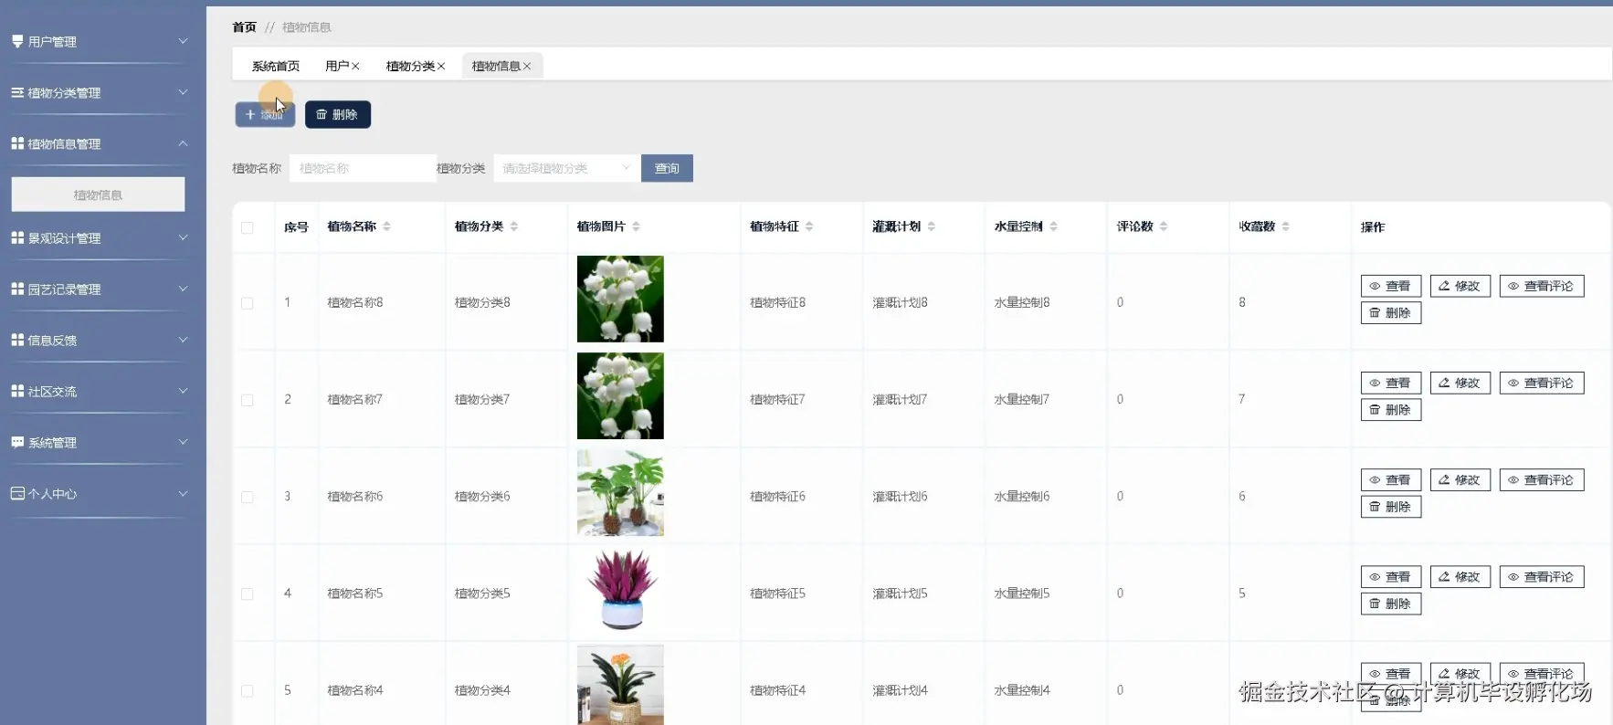The image size is (1613, 725).
Task: Open plant image thumbnail of 植物名称6
Action: 620,493
